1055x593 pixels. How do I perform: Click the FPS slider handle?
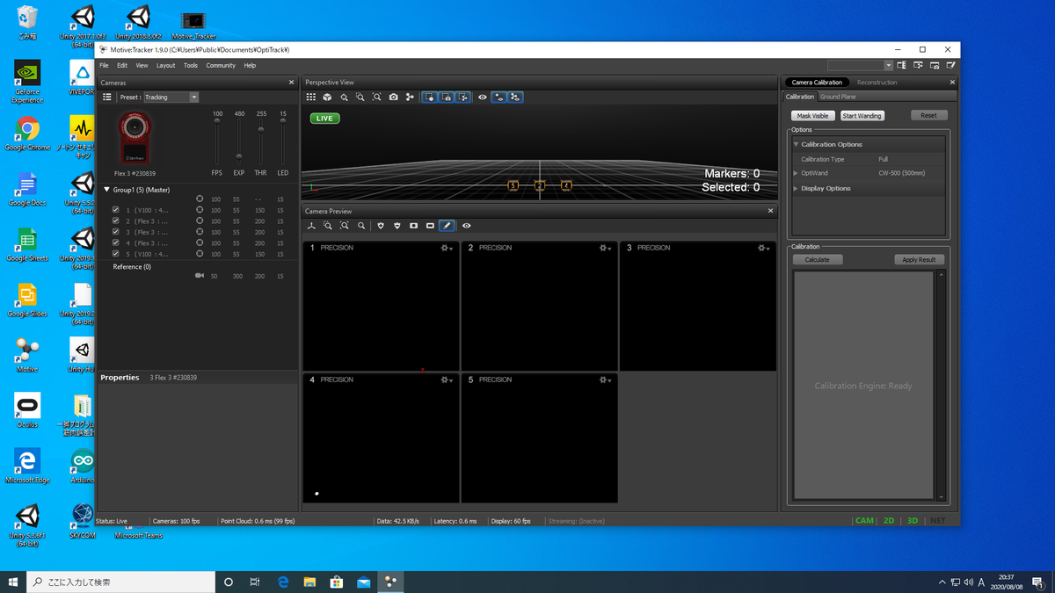[217, 122]
